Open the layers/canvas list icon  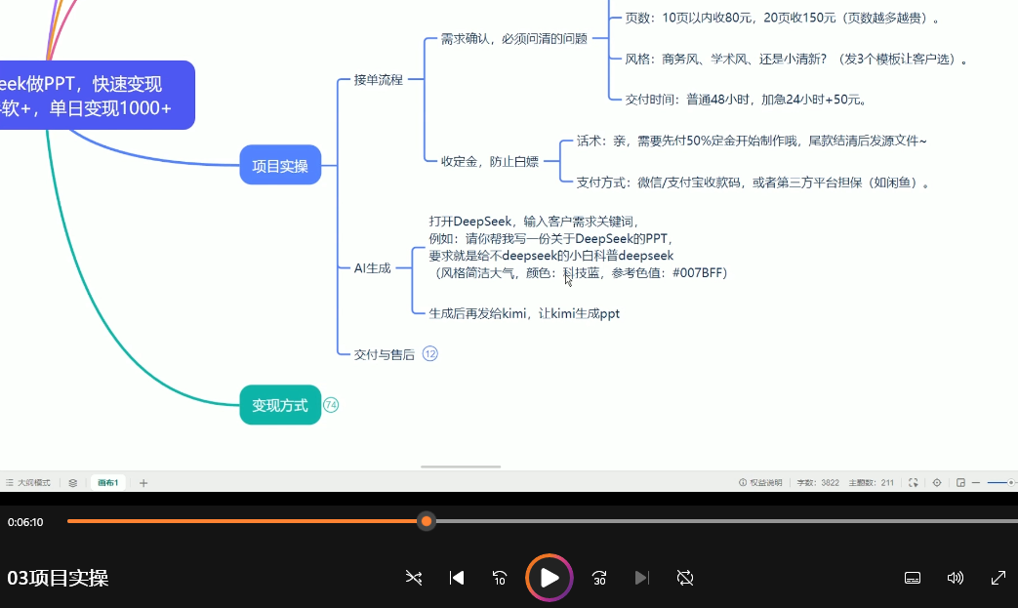click(72, 483)
